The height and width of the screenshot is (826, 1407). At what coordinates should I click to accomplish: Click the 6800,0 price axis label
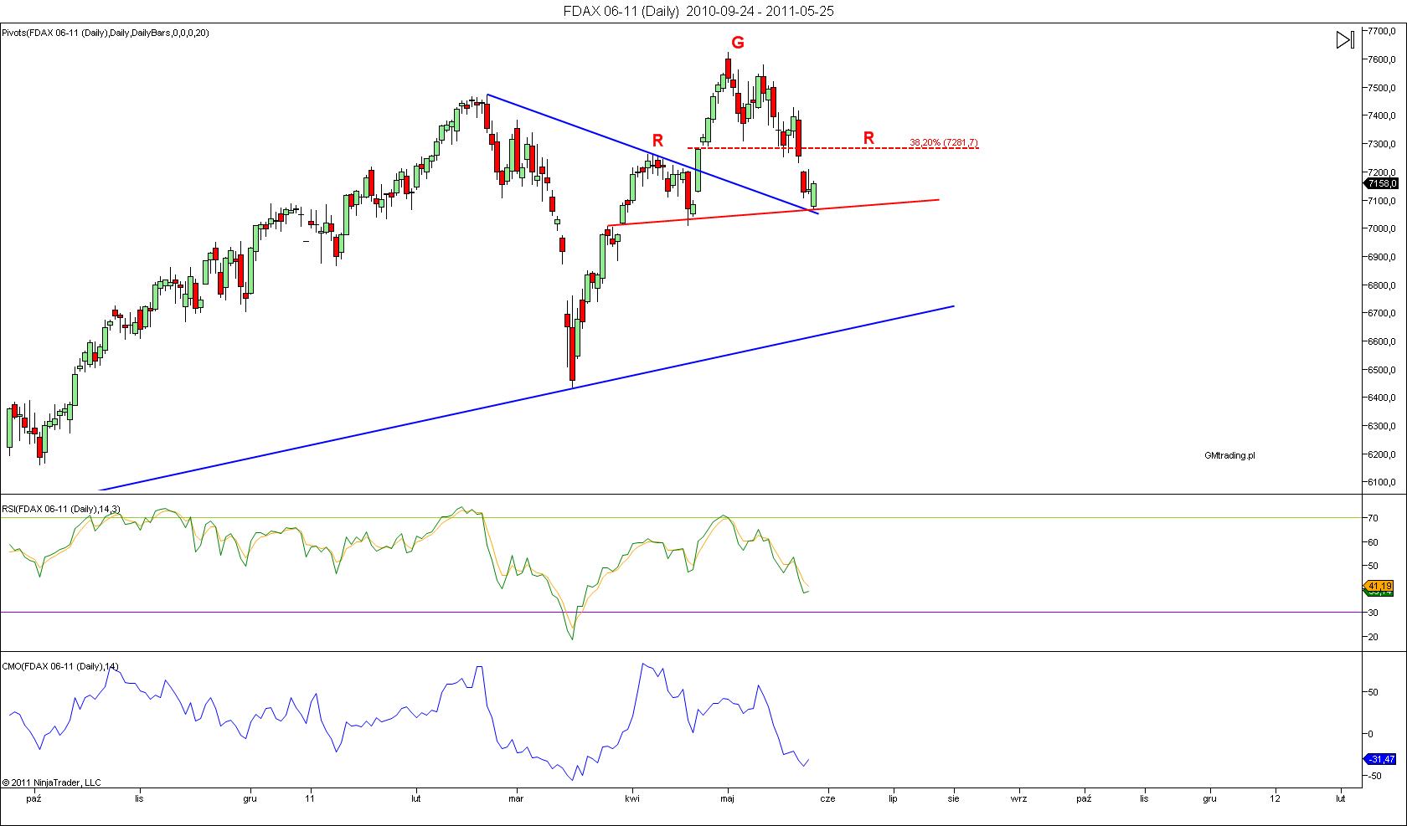pos(1381,285)
